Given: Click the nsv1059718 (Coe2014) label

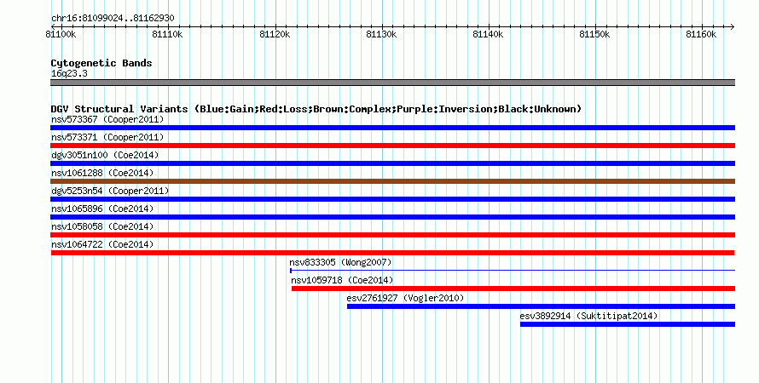Looking at the screenshot, I should (x=342, y=280).
